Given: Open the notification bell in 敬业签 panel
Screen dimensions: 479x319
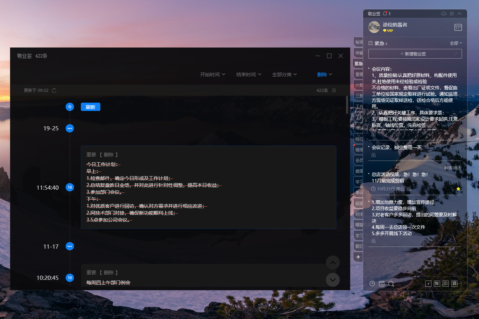Looking at the screenshot, I should [385, 14].
